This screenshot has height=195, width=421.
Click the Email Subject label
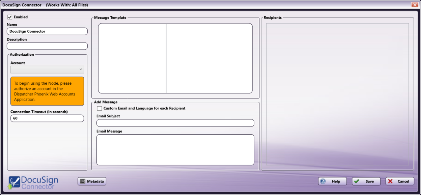click(x=108, y=116)
